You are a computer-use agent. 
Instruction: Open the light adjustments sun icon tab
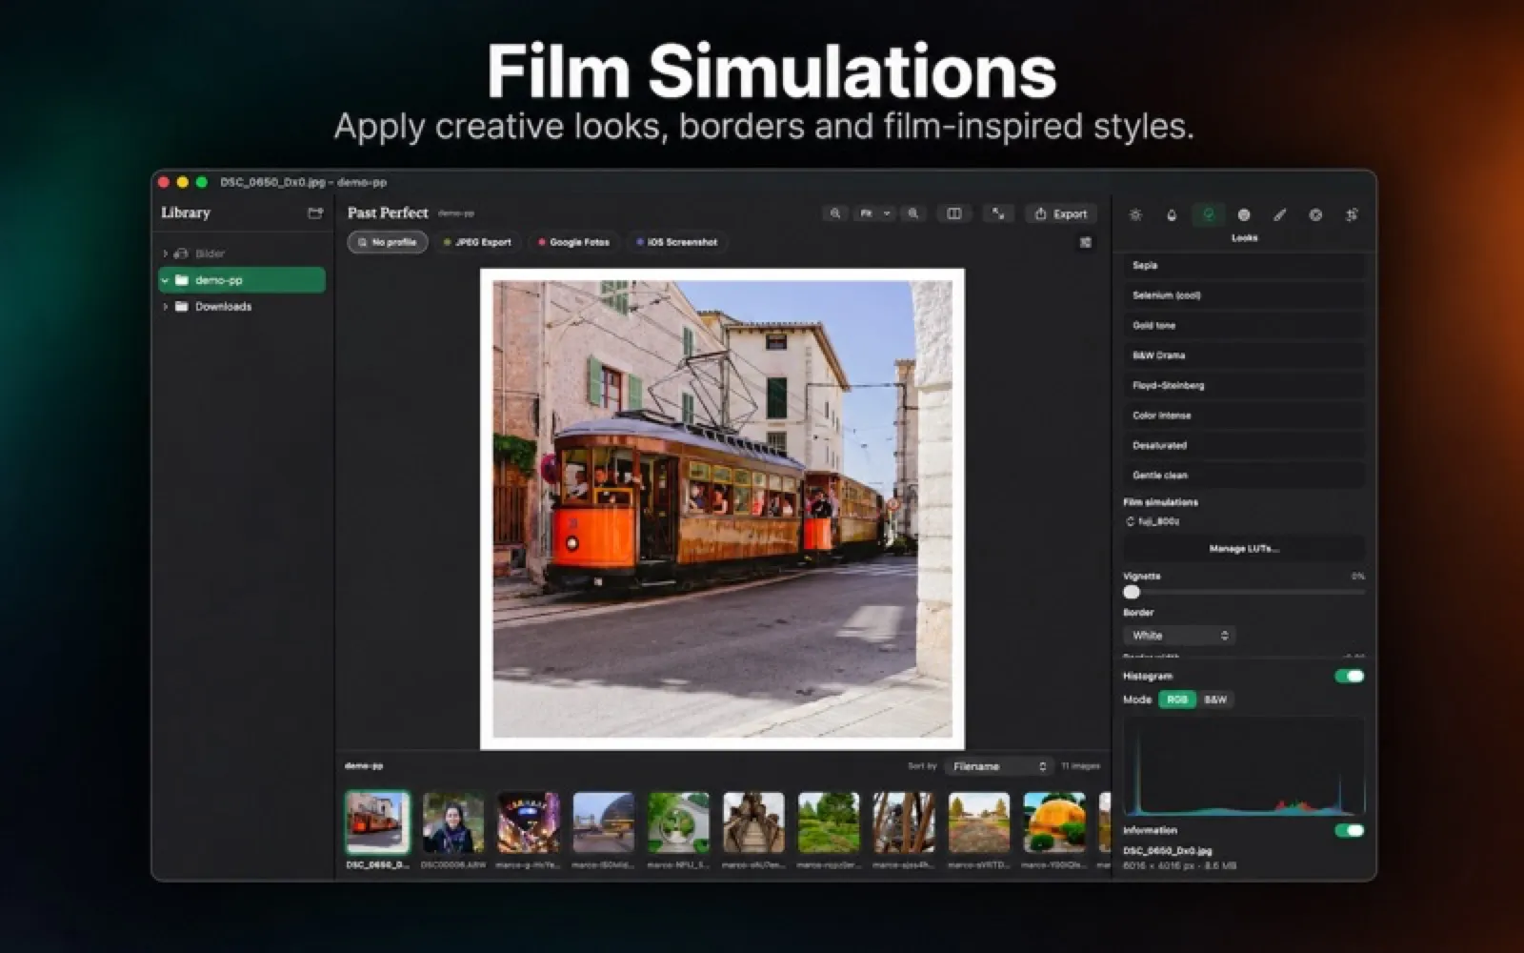tap(1135, 214)
